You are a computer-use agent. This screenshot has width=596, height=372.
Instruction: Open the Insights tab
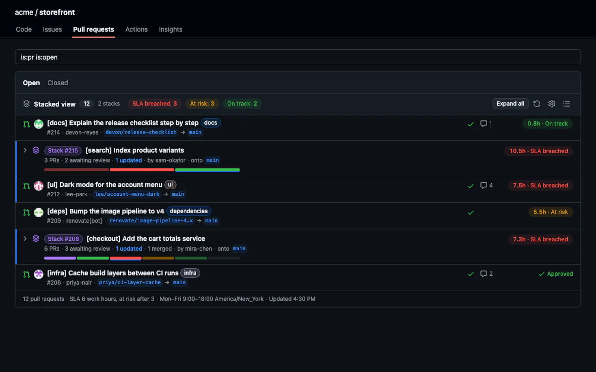pyautogui.click(x=171, y=29)
